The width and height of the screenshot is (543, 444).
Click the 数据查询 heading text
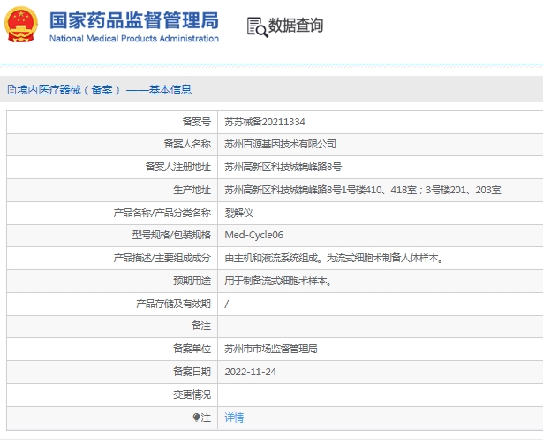[296, 26]
